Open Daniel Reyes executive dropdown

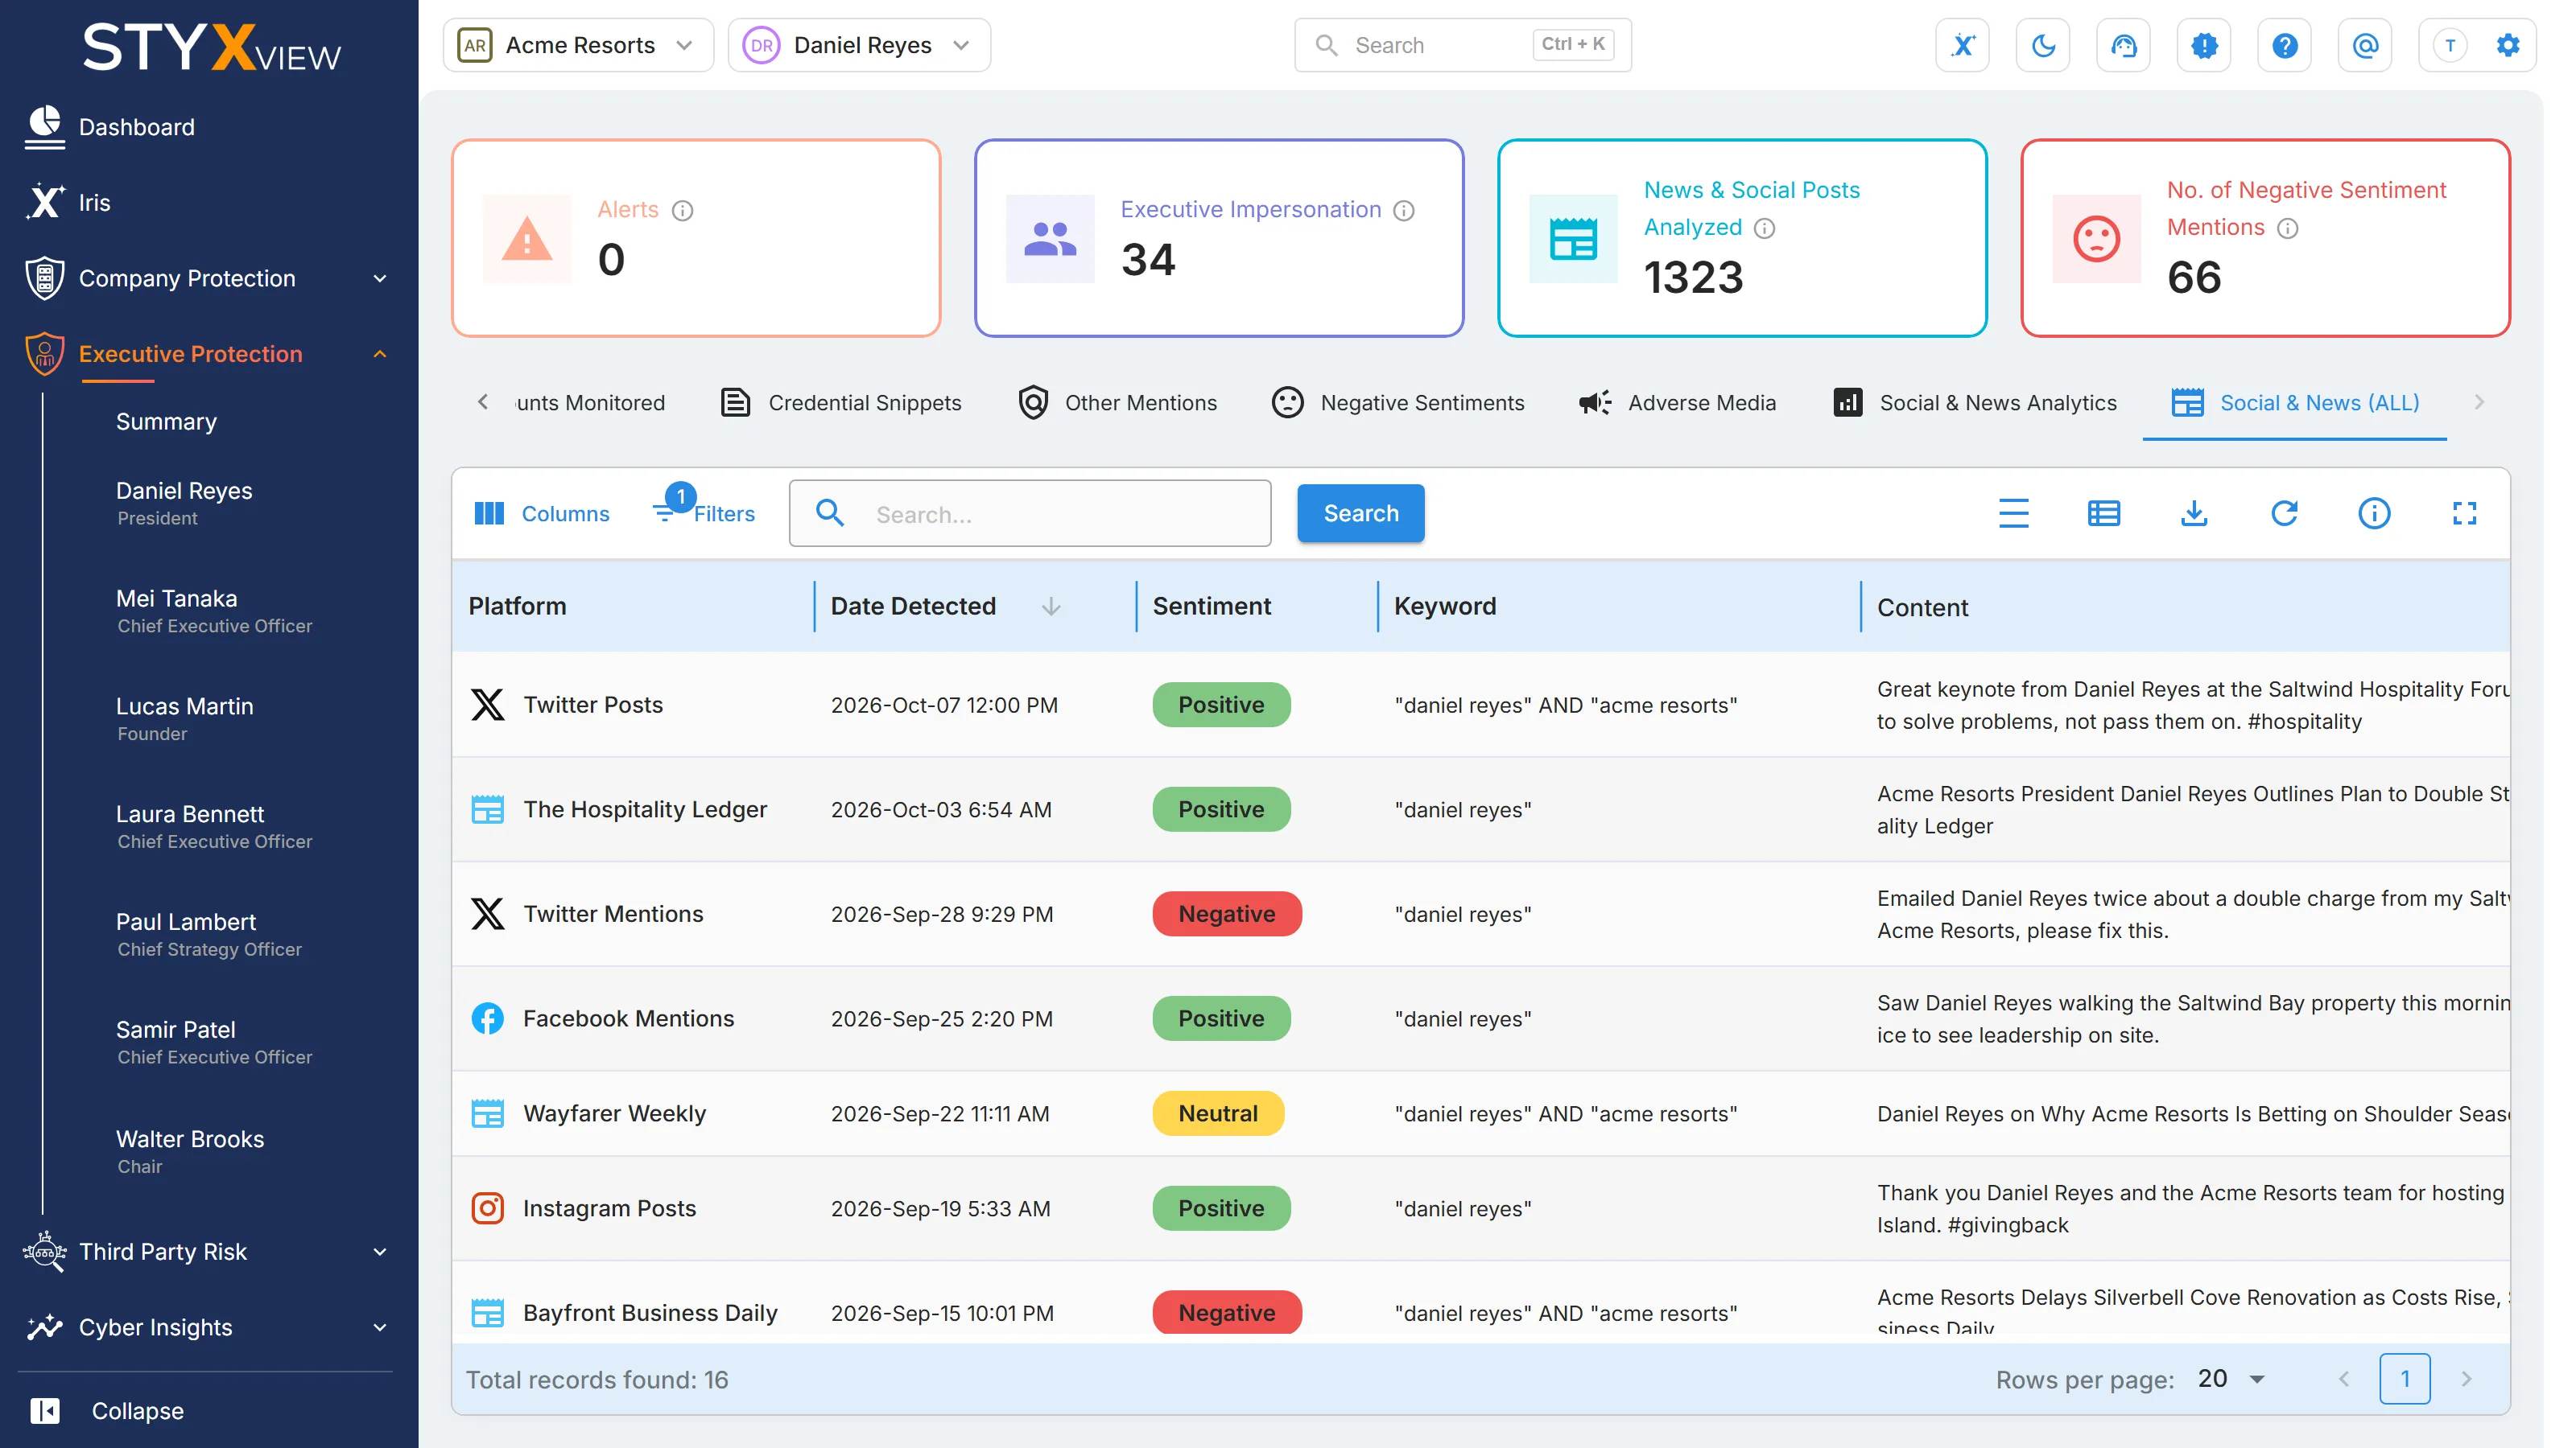point(859,45)
